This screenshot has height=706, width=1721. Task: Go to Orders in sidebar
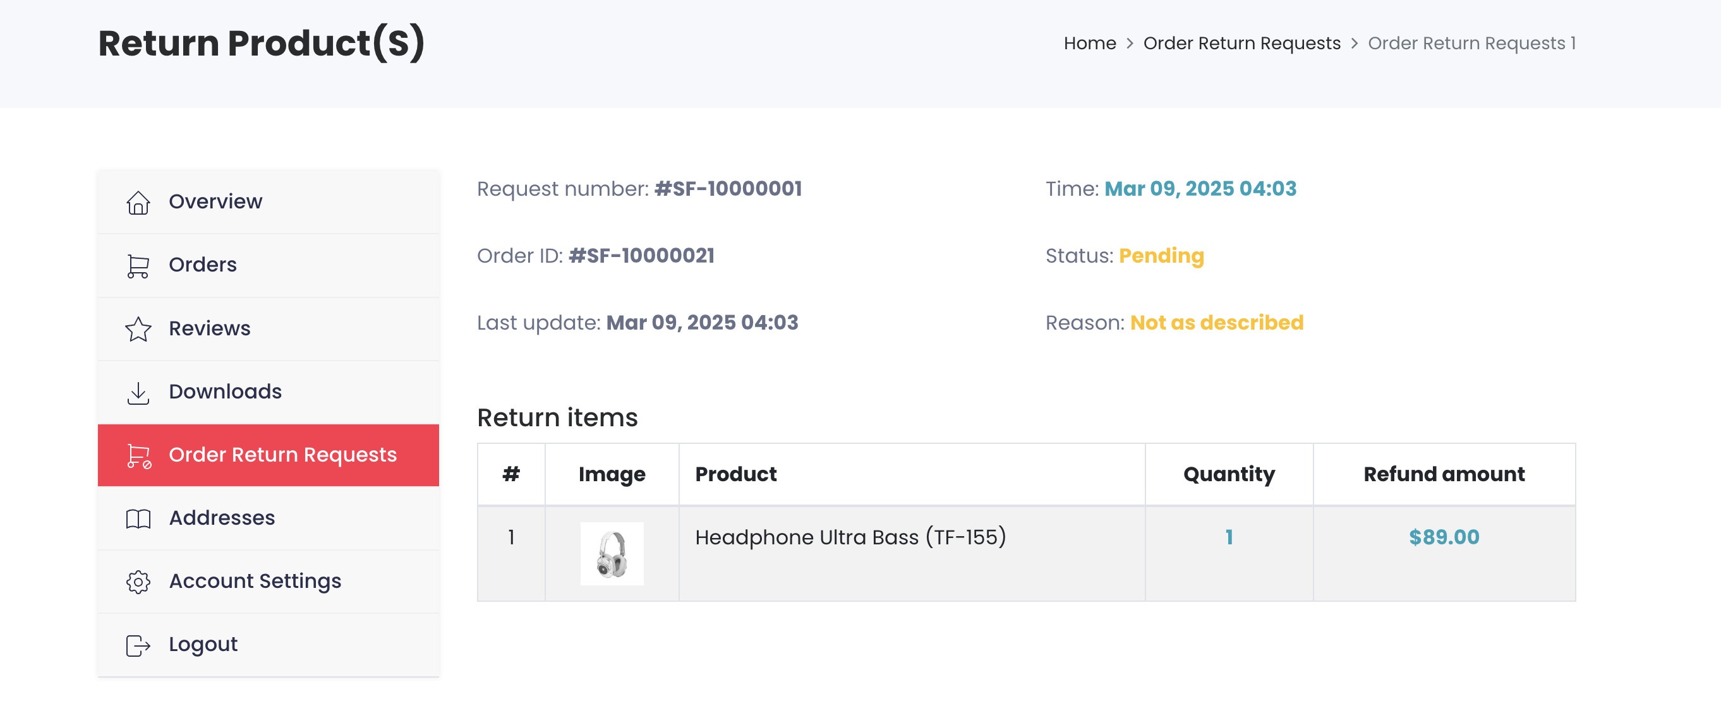click(269, 265)
